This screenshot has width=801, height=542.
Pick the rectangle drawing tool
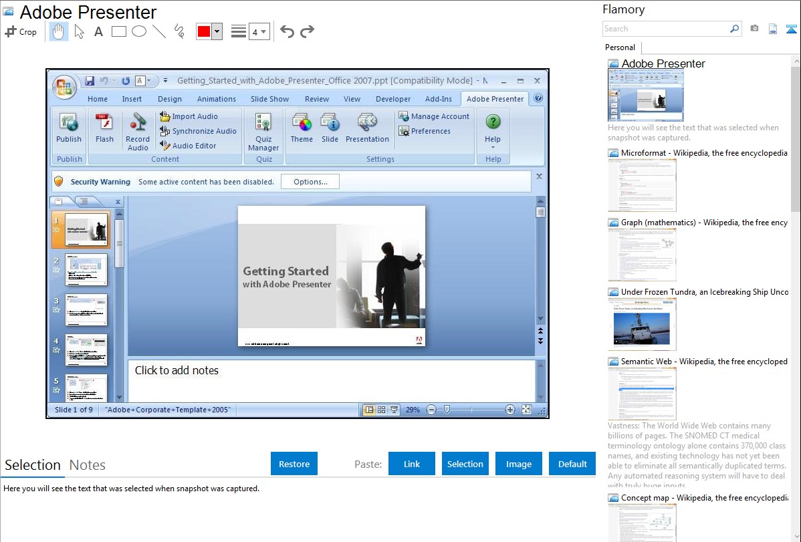point(118,31)
